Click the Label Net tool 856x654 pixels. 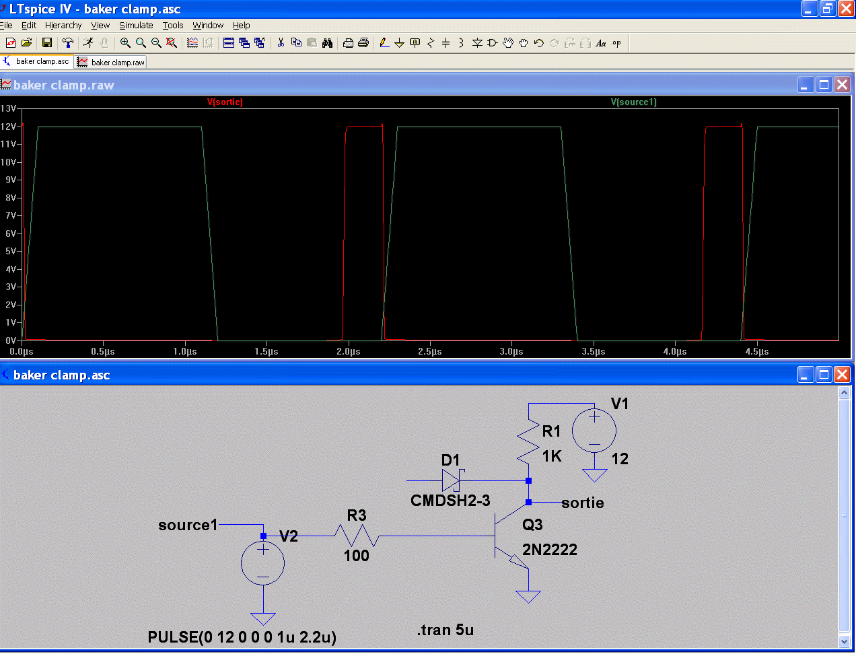(415, 43)
